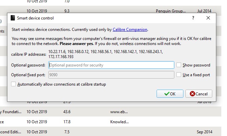Click the red cross icon on Cancel

point(192,94)
